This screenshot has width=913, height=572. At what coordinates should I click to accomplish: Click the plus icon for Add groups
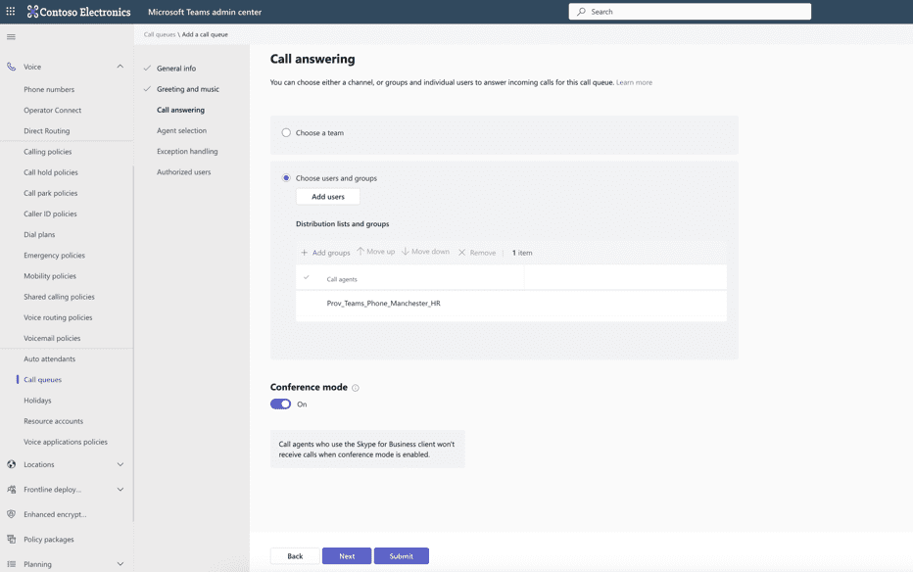[x=304, y=253]
